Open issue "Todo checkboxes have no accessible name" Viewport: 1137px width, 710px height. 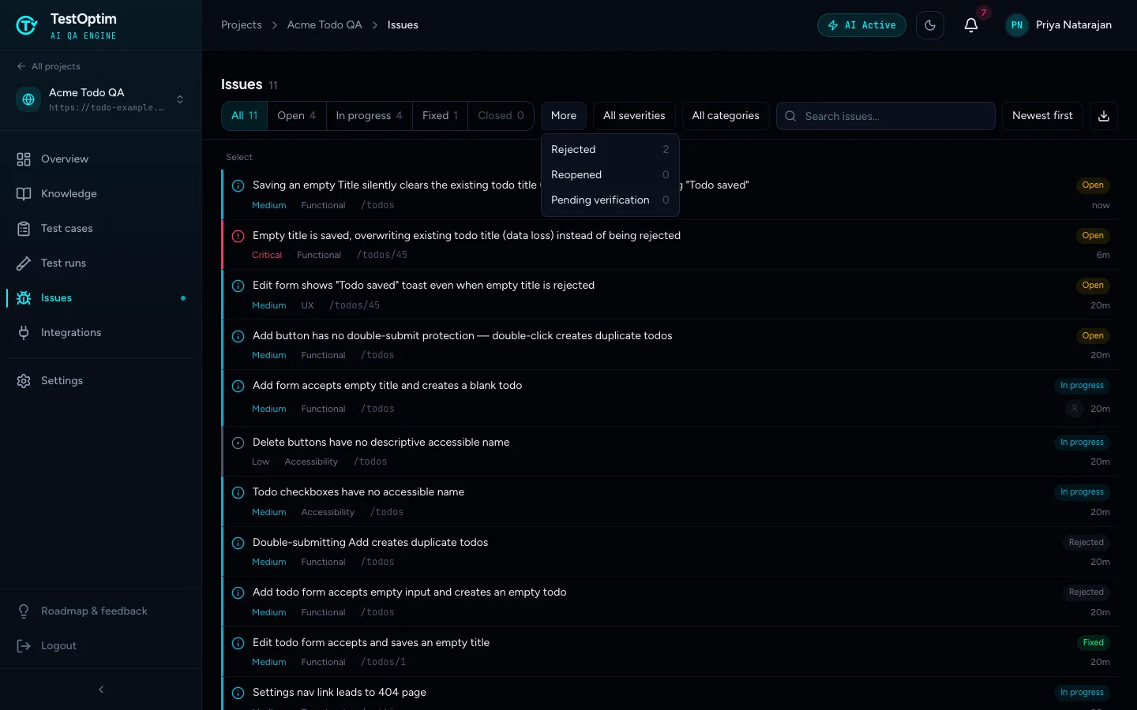668,502
